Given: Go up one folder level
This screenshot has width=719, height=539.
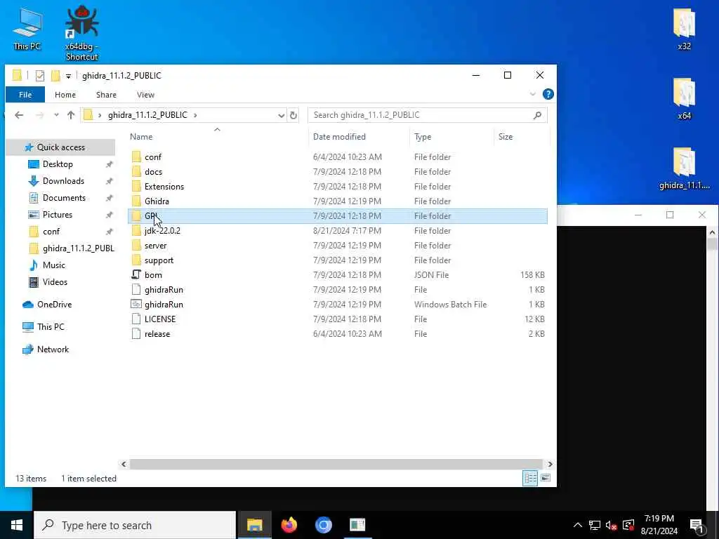Looking at the screenshot, I should click(71, 115).
